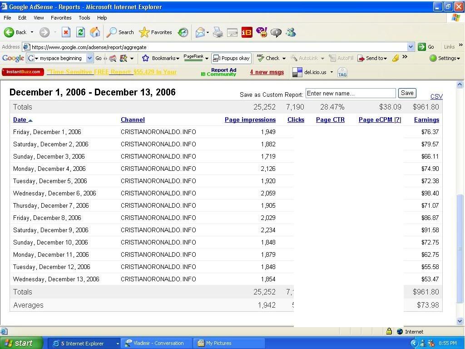Screen dimensions: 465x349
Task: Click the red iB InstantBuzz toolbar icon
Action: (247, 32)
